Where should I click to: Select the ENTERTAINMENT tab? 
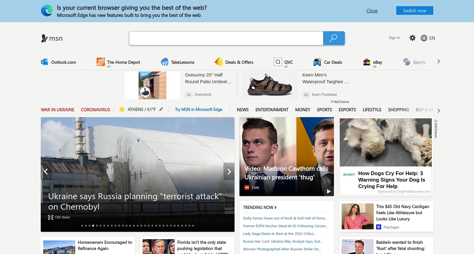272,110
